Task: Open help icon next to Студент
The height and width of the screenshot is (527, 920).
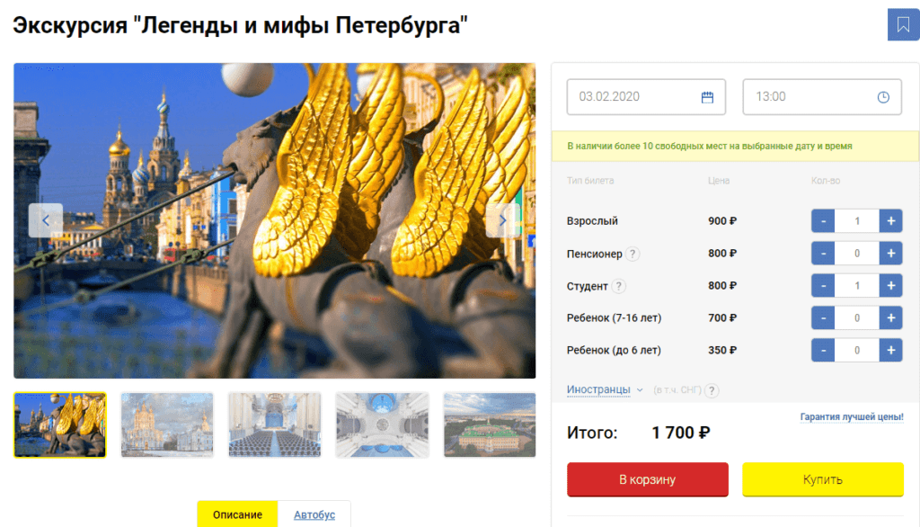Action: click(x=618, y=286)
